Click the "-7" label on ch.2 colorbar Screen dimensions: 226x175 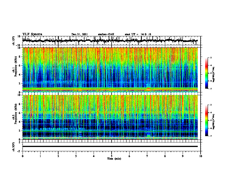[x=210, y=136]
